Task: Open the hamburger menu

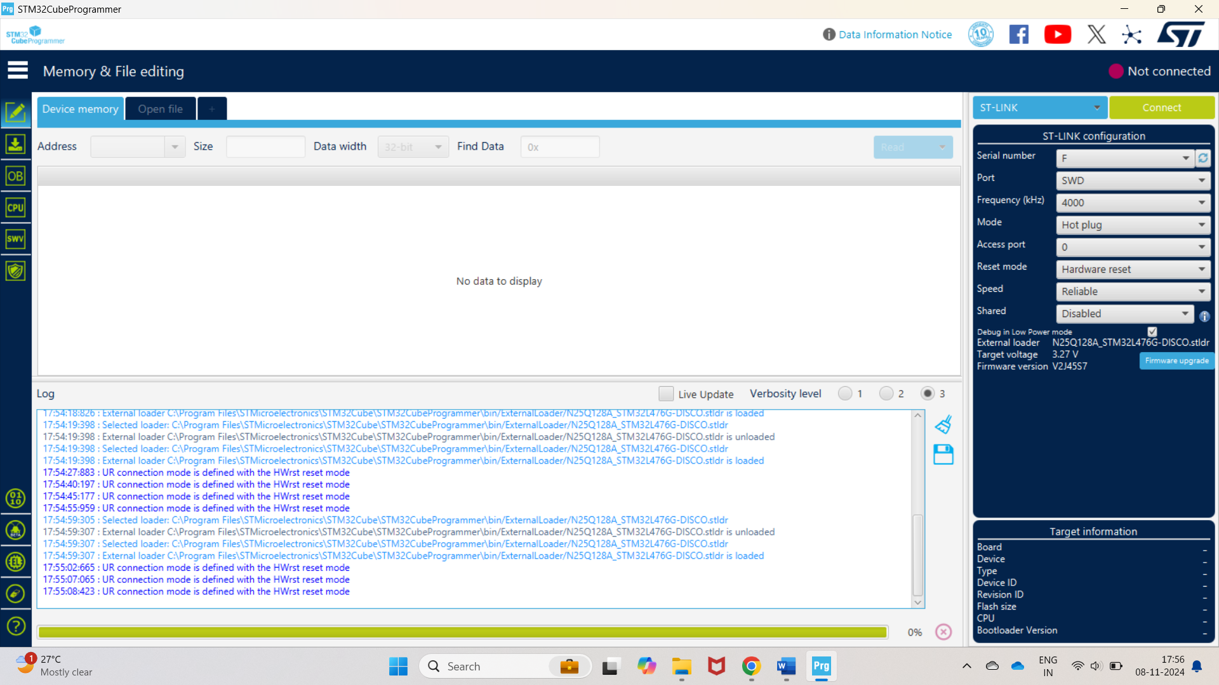Action: 18,70
